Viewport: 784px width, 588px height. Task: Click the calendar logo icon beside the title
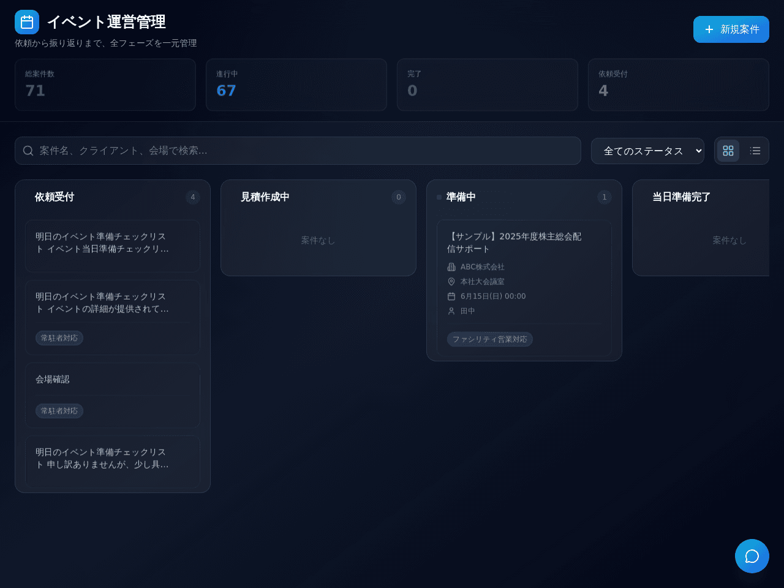click(x=27, y=22)
